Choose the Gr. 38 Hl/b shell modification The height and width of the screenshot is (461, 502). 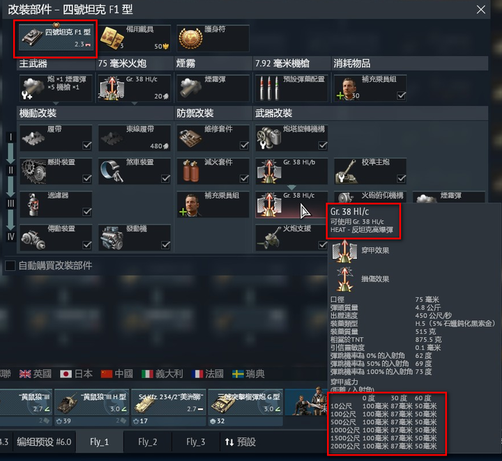[x=291, y=171]
